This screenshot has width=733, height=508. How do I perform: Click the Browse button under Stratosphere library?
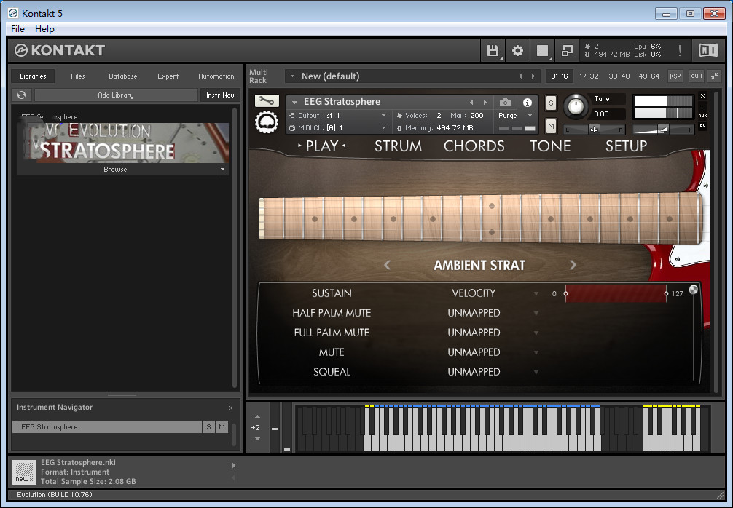click(115, 170)
